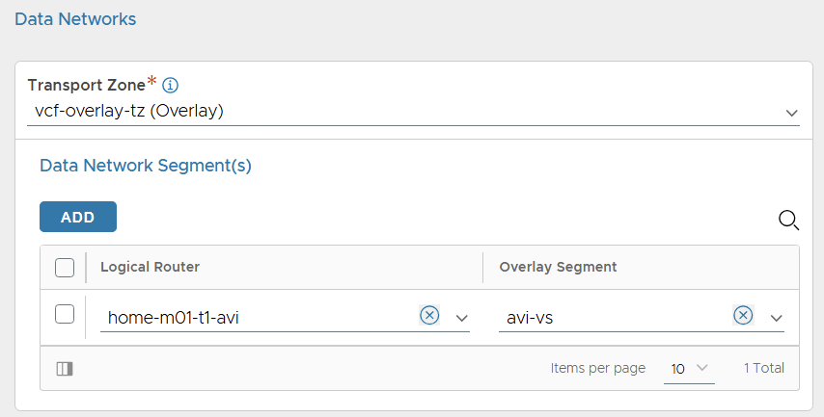Clear the avi-vs overlay segment selection
Image resolution: width=824 pixels, height=417 pixels.
[x=743, y=315]
